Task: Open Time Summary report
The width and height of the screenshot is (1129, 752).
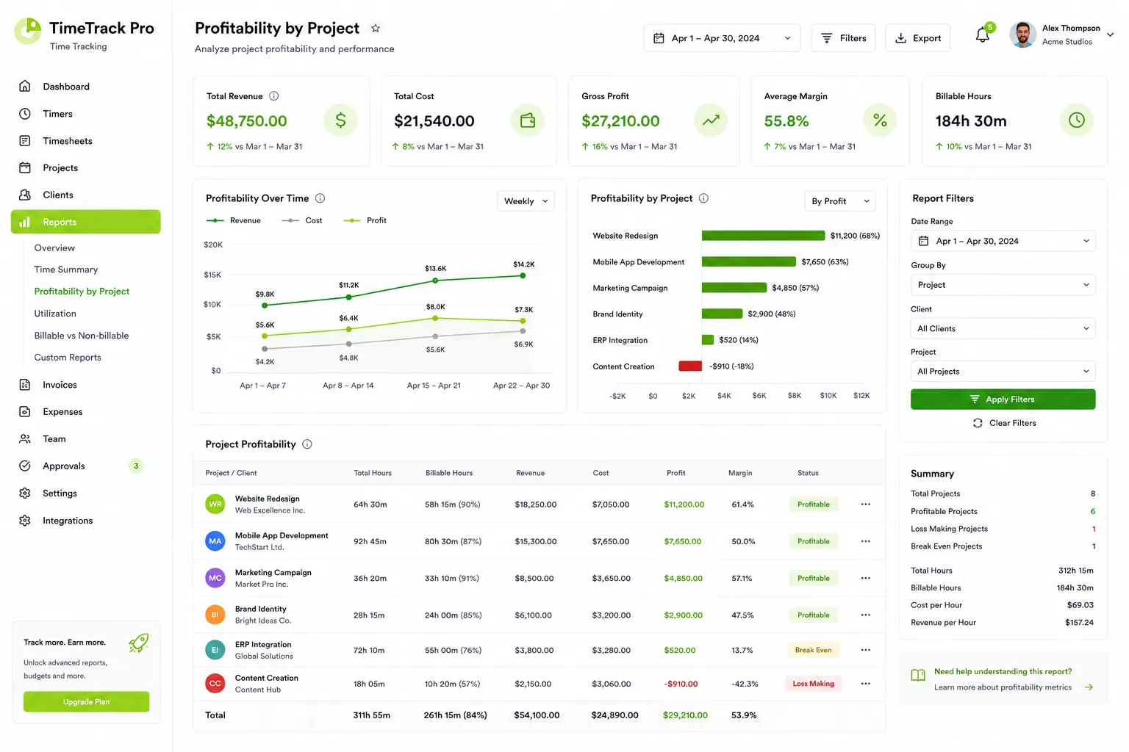Action: 66,270
